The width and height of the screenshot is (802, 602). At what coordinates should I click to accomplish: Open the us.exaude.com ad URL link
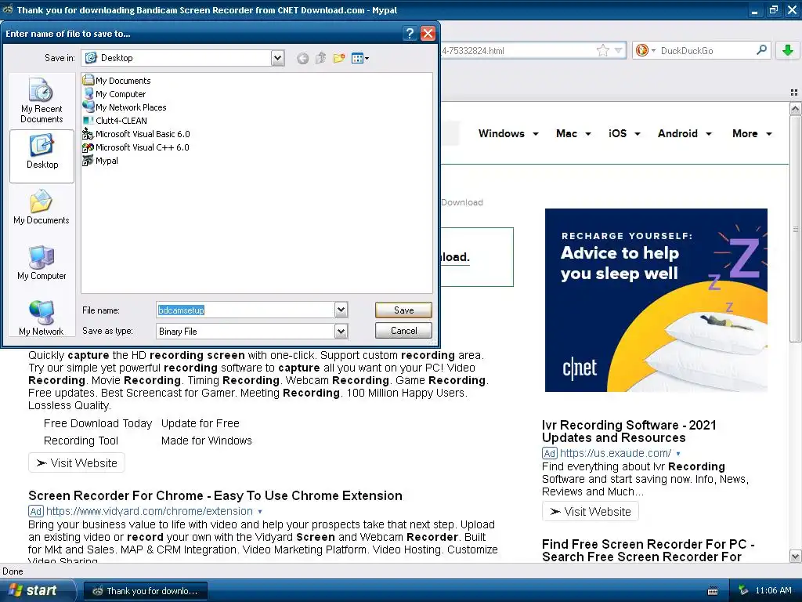click(x=616, y=453)
